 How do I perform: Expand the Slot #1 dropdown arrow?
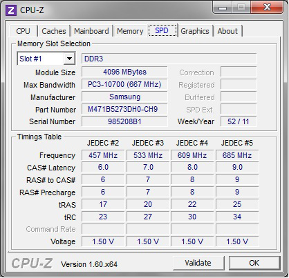[x=69, y=59]
